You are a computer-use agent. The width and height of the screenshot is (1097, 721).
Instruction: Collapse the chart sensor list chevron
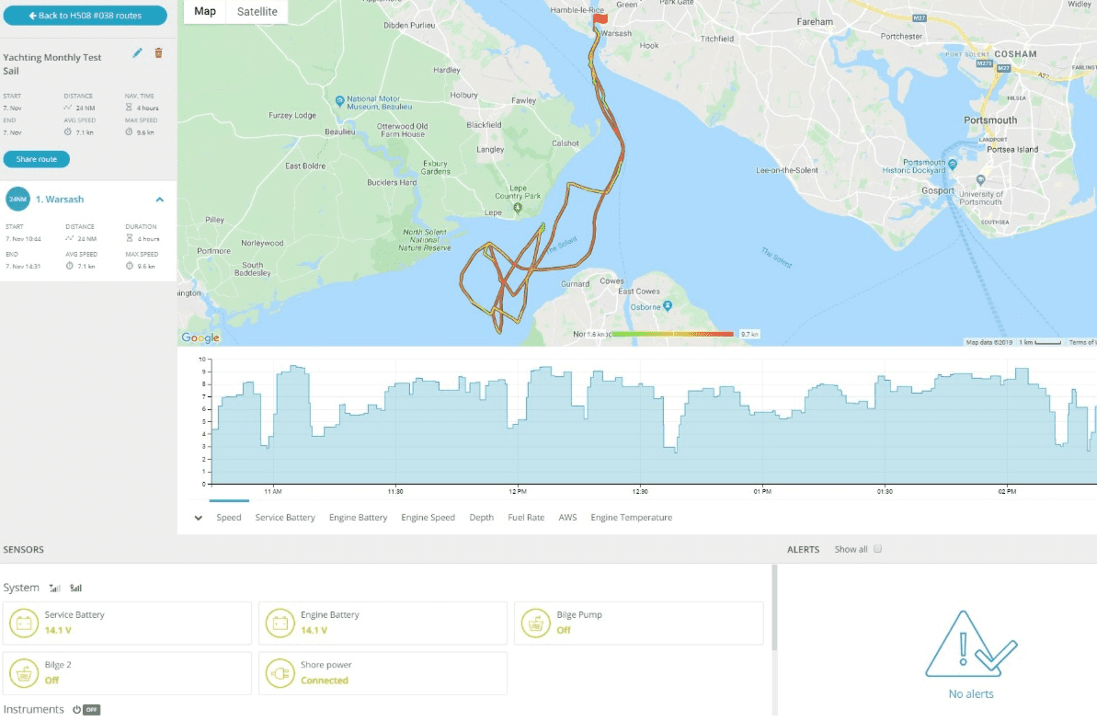(x=198, y=518)
